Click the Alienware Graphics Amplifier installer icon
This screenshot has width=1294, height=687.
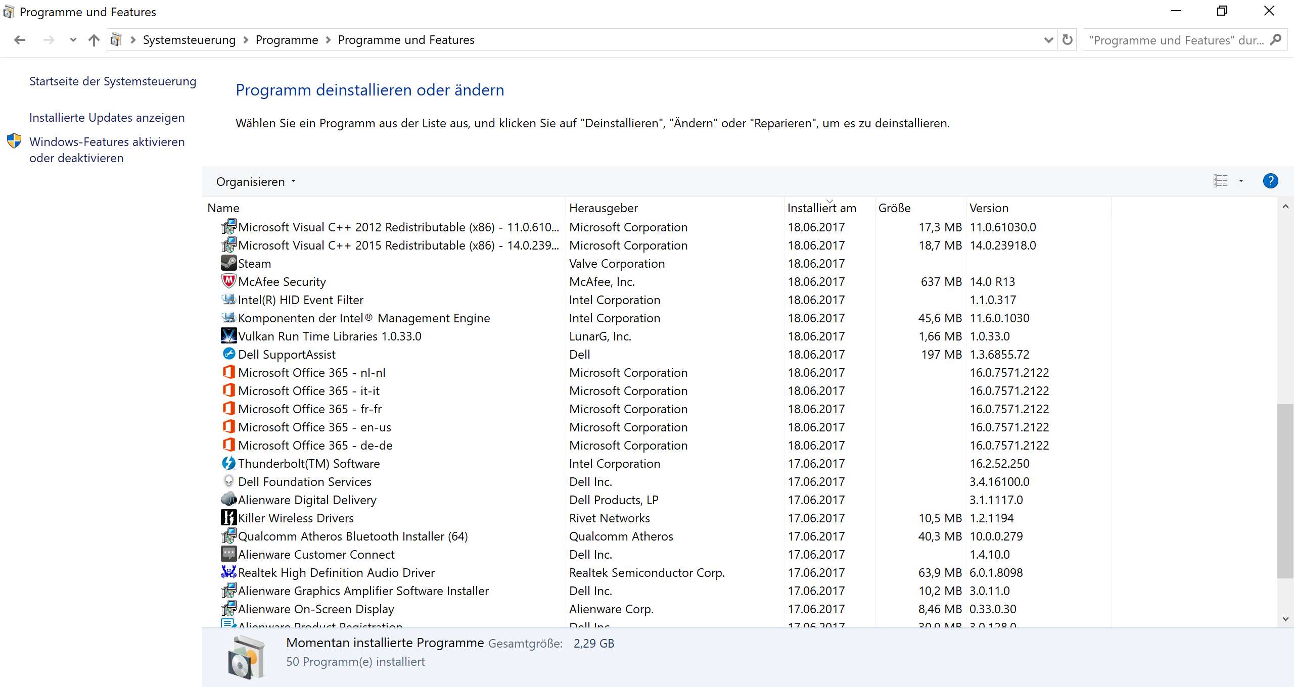pos(228,591)
